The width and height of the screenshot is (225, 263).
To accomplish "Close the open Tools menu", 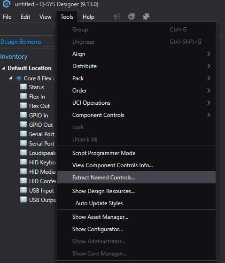I will point(67,17).
